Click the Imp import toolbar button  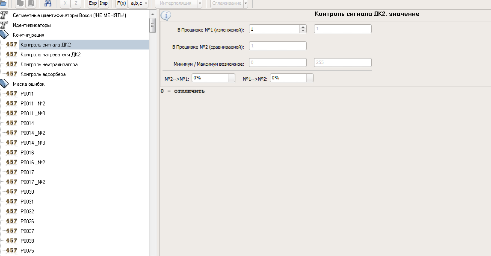click(104, 3)
